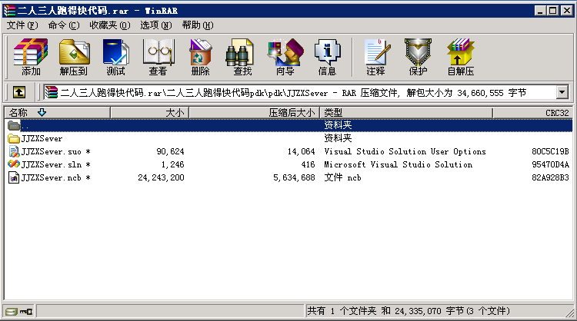Screen dimensions: 577x321
Task: Go up one folder level button
Action: tap(19, 93)
